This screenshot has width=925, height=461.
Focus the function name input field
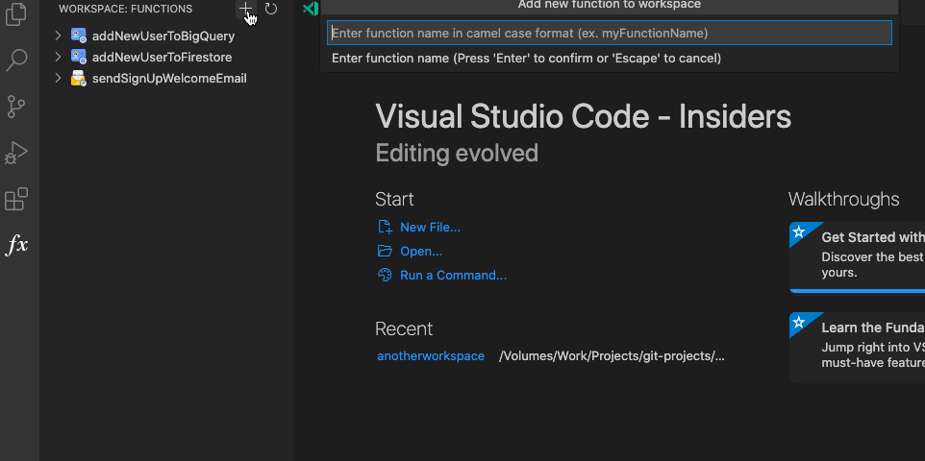point(610,33)
